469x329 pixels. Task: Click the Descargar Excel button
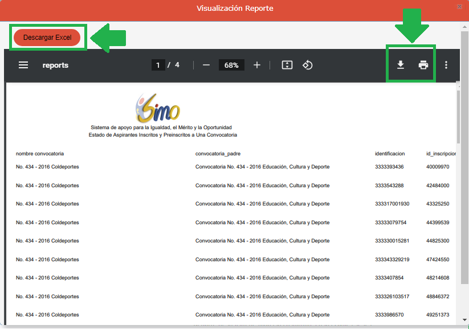(47, 37)
